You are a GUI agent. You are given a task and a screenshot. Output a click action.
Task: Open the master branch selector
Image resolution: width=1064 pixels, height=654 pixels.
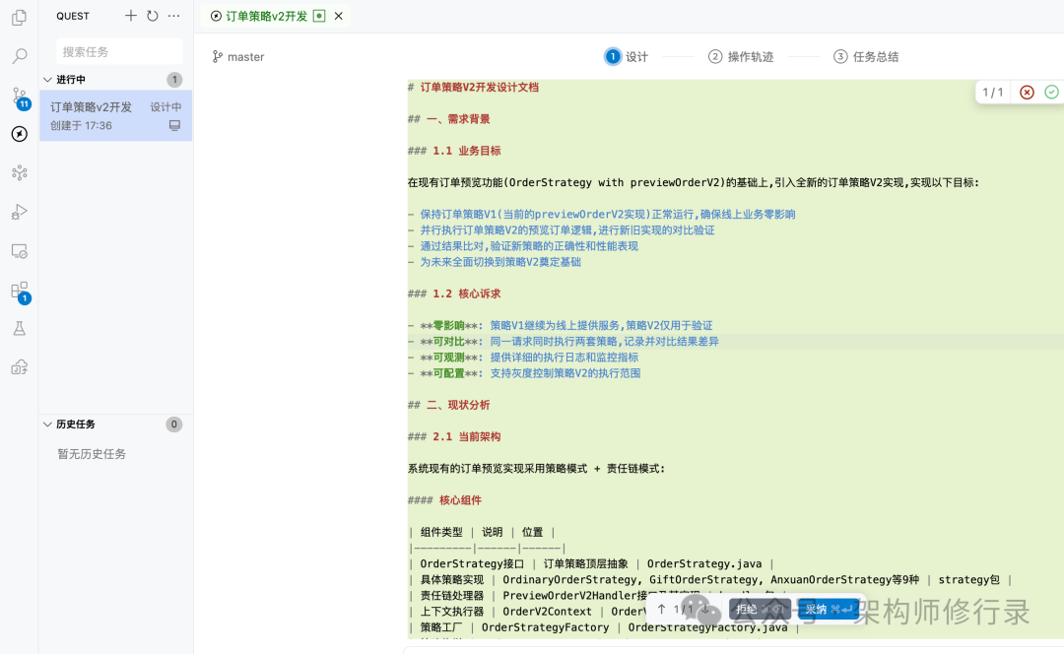(x=238, y=57)
